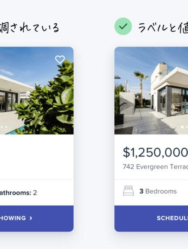Click the Bedrooms label text
This screenshot has height=249, width=188.
(x=161, y=191)
